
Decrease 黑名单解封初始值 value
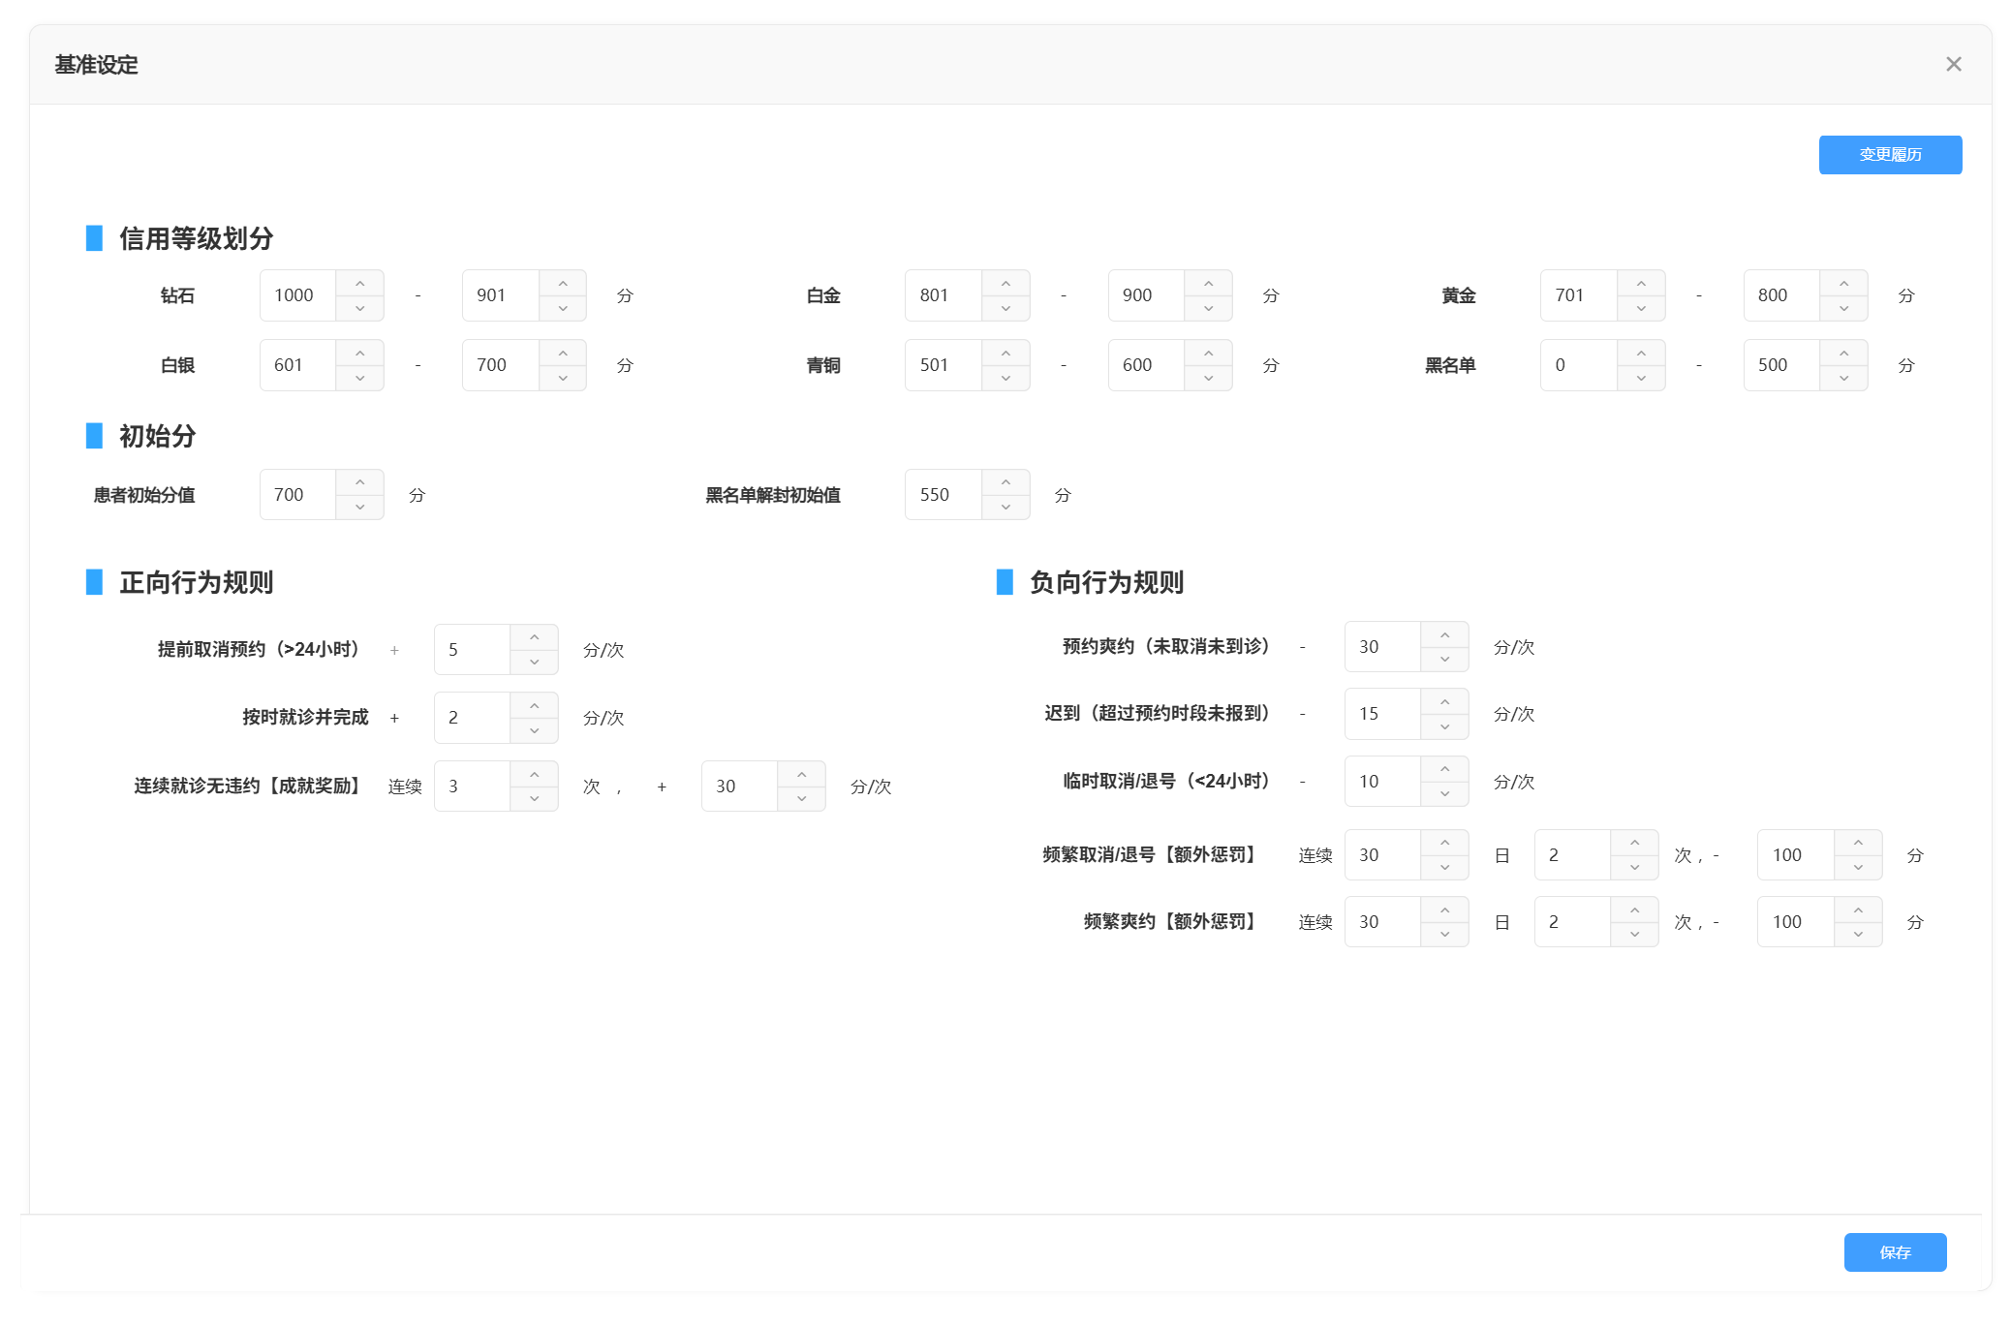point(1005,508)
